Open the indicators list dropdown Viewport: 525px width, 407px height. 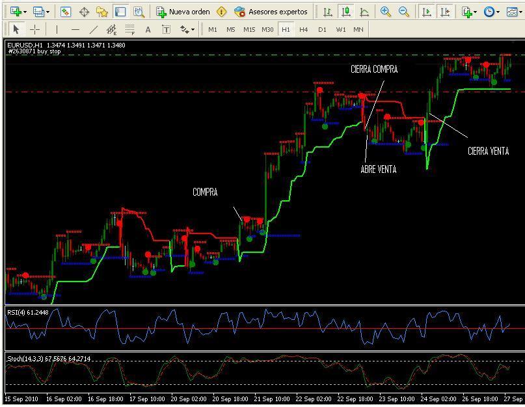(476, 12)
